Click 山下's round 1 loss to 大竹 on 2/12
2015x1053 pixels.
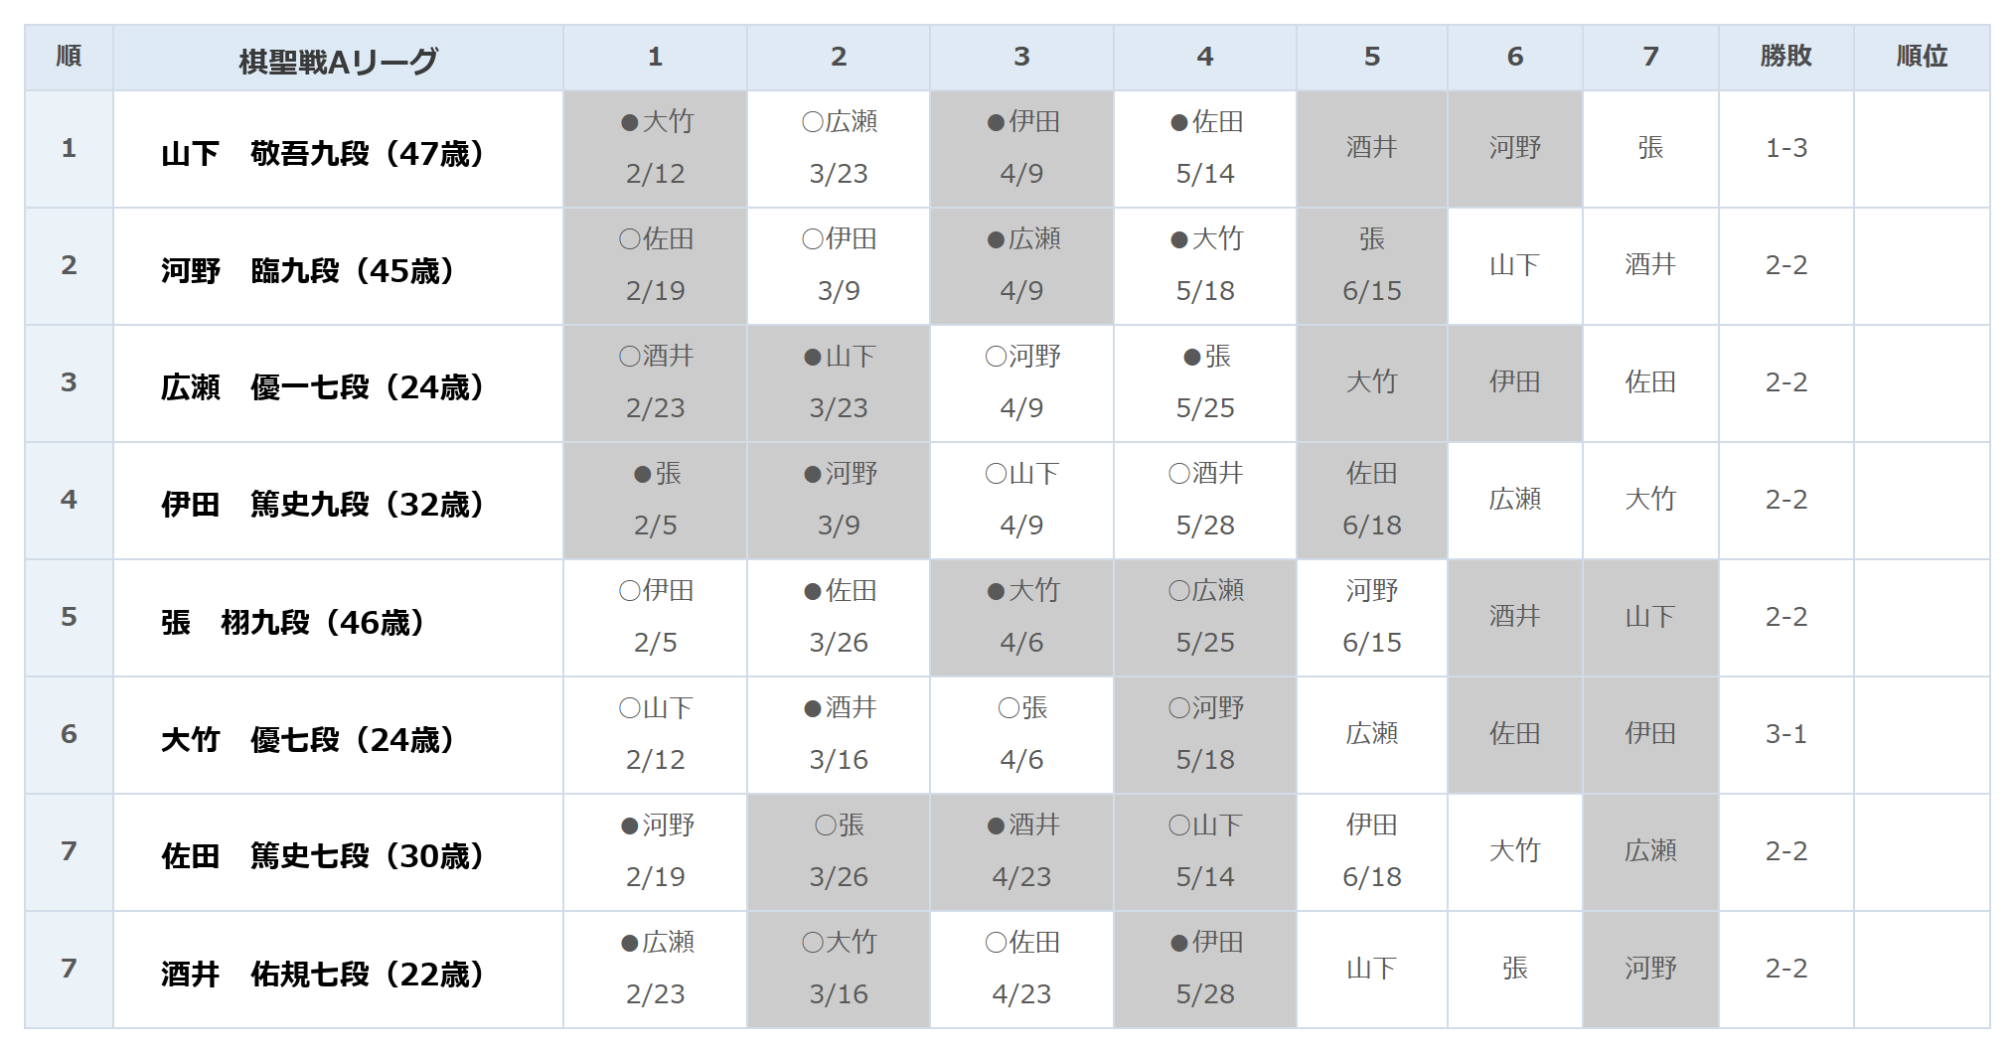[x=655, y=149]
